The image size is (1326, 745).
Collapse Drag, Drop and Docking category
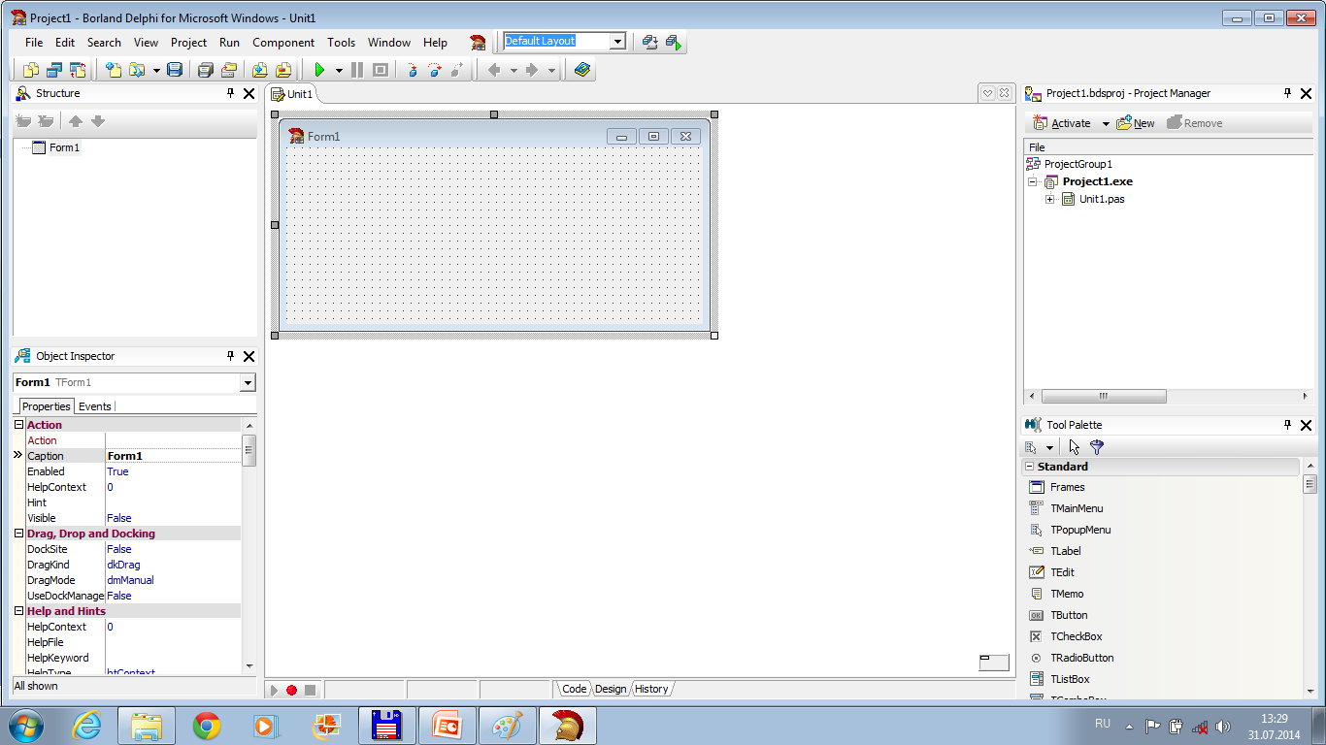(x=19, y=534)
